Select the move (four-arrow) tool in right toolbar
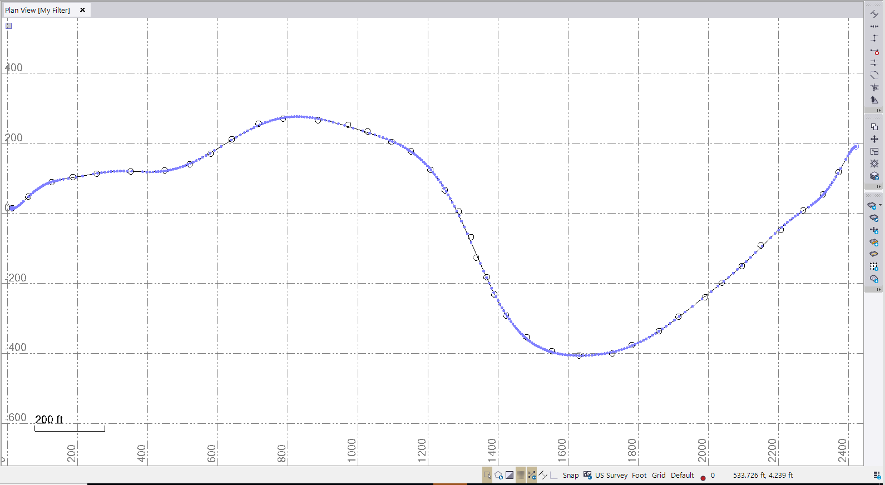The width and height of the screenshot is (885, 485). pos(874,139)
